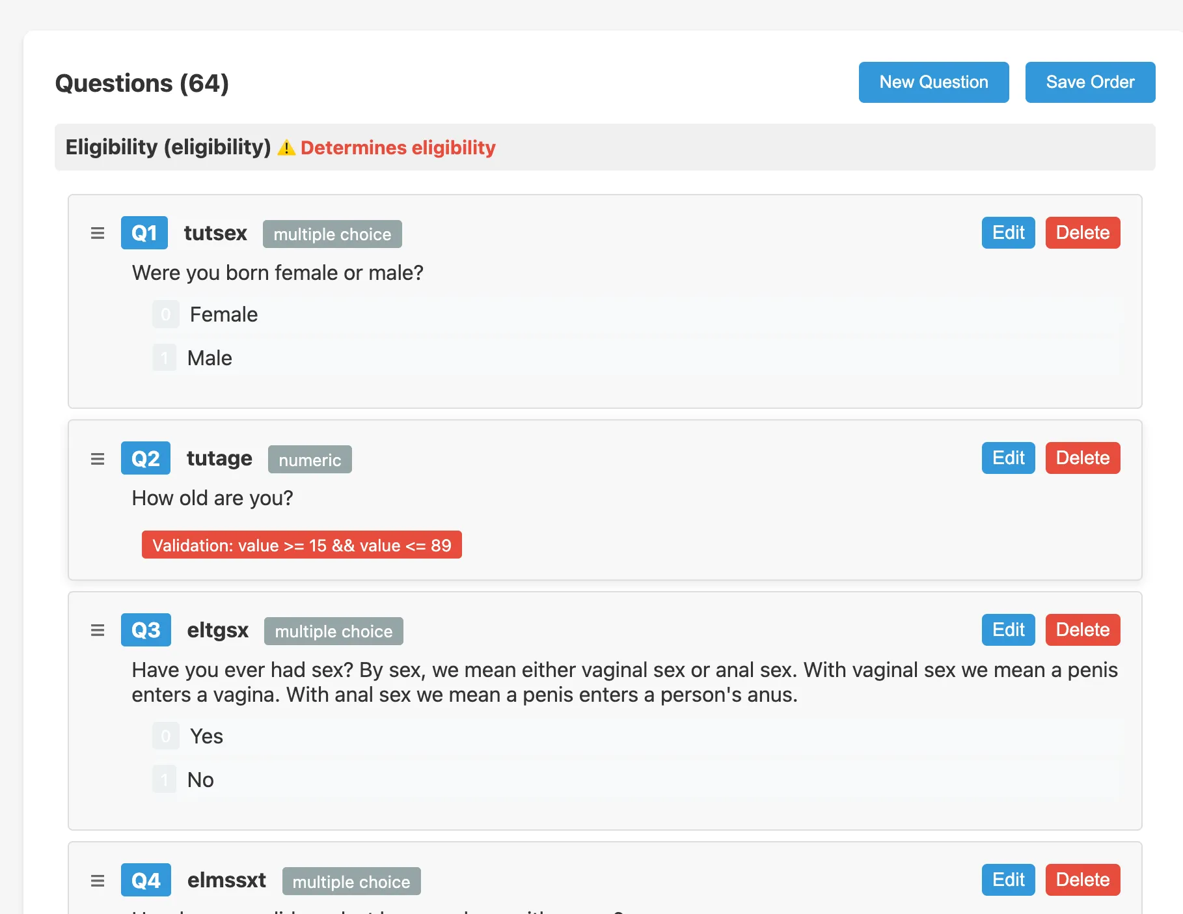The width and height of the screenshot is (1183, 914).
Task: Click the Q3 number badge
Action: click(x=146, y=630)
